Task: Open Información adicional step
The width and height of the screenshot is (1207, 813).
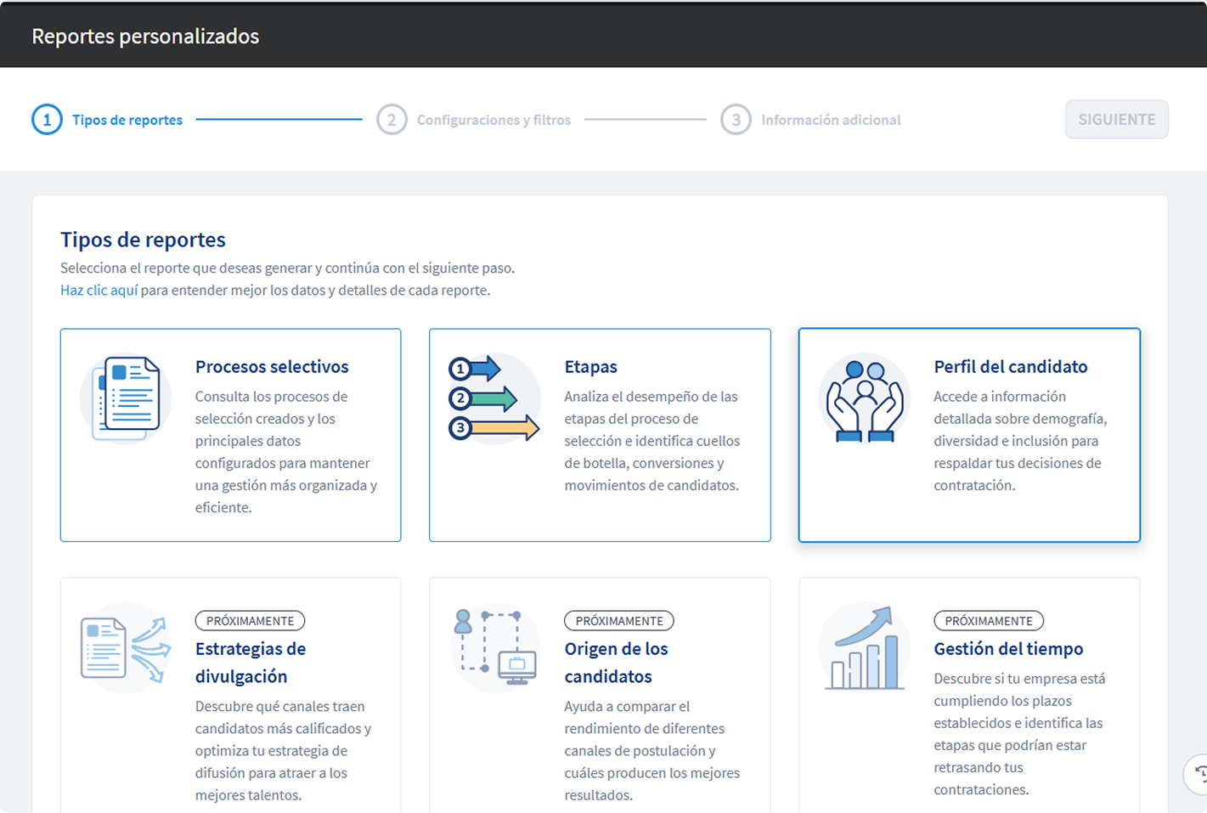Action: point(831,120)
